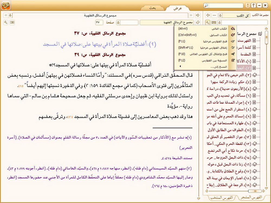271x203 pixels.
Task: Click left arrow of tree horizontal scrollbar
Action: coord(206,191)
